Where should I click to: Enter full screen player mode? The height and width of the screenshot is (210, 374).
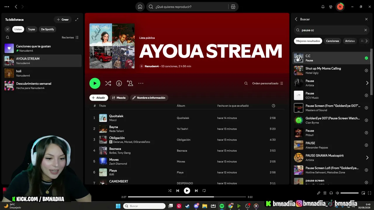(369, 193)
